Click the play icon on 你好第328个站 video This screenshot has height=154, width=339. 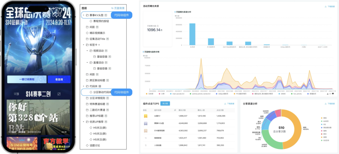[39, 117]
